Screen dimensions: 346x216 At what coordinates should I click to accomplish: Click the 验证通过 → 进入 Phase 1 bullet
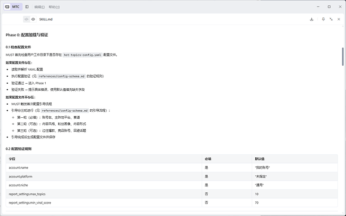click(x=29, y=83)
